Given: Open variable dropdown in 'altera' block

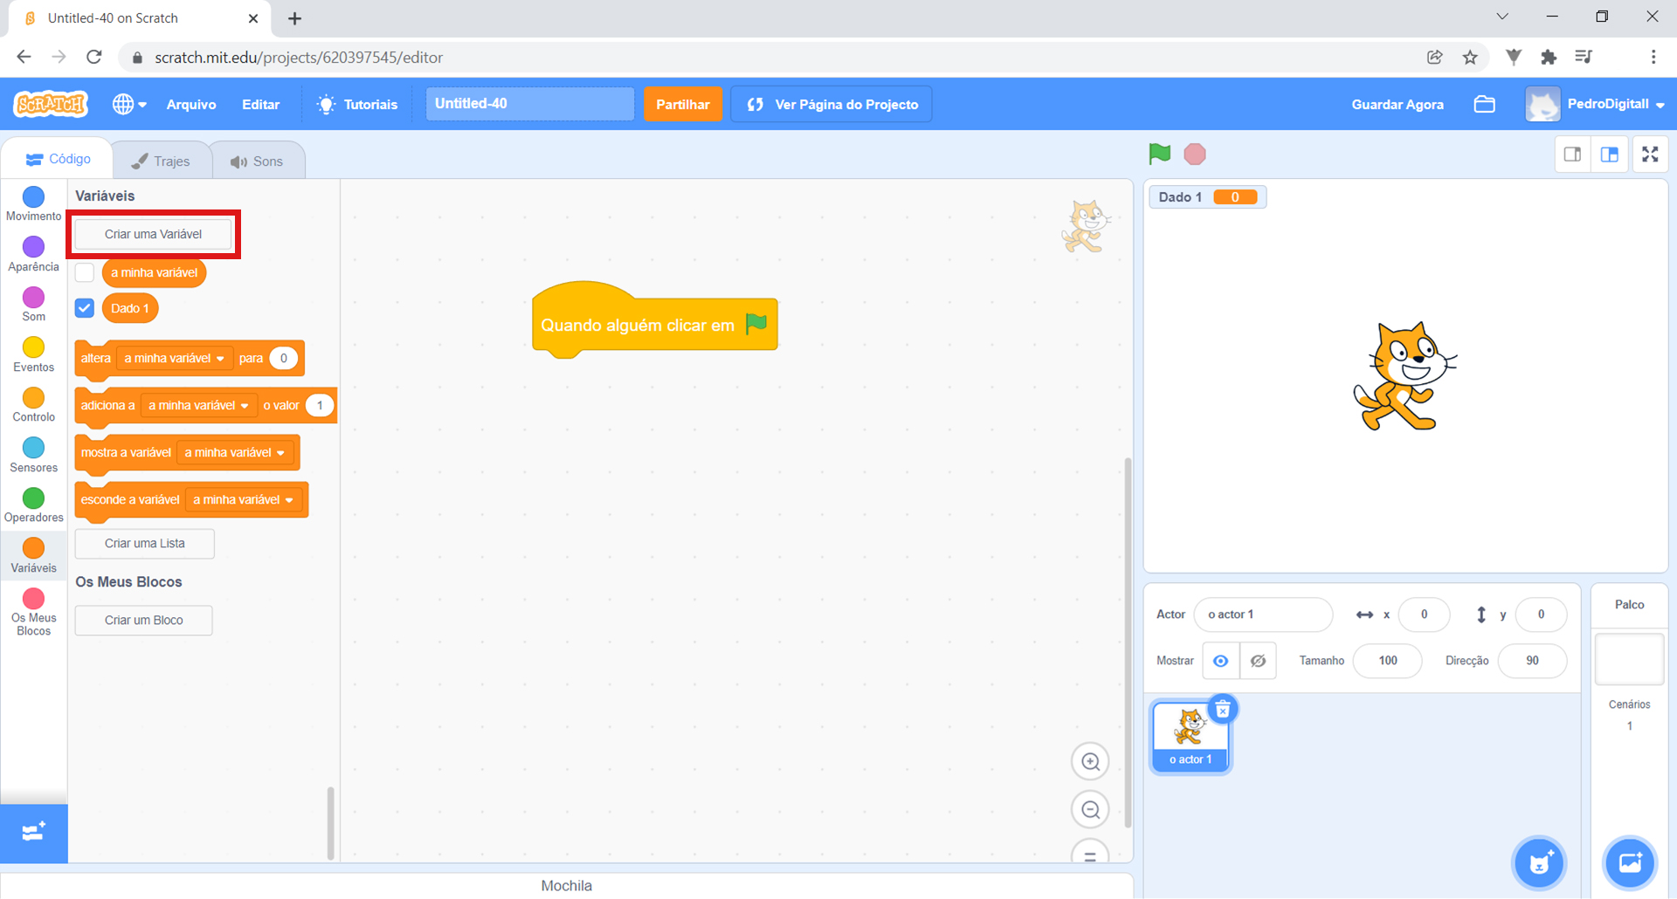Looking at the screenshot, I should (175, 358).
